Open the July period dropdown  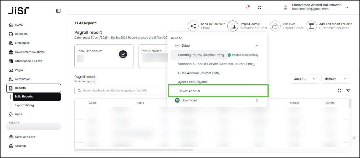click(x=305, y=79)
